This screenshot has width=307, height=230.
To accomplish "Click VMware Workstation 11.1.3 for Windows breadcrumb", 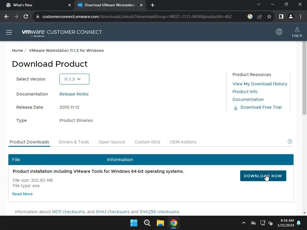I will click(x=66, y=50).
